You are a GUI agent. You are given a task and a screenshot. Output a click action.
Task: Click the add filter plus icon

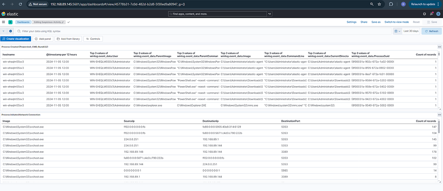tap(10, 31)
